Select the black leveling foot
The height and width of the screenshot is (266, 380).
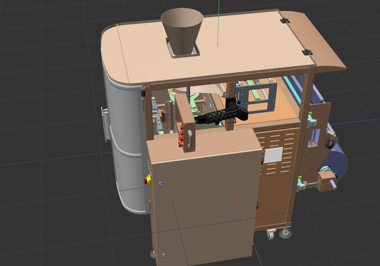tap(285, 232)
